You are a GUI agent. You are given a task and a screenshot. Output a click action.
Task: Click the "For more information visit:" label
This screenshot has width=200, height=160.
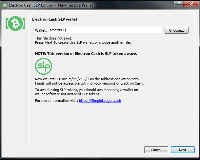point(56,101)
